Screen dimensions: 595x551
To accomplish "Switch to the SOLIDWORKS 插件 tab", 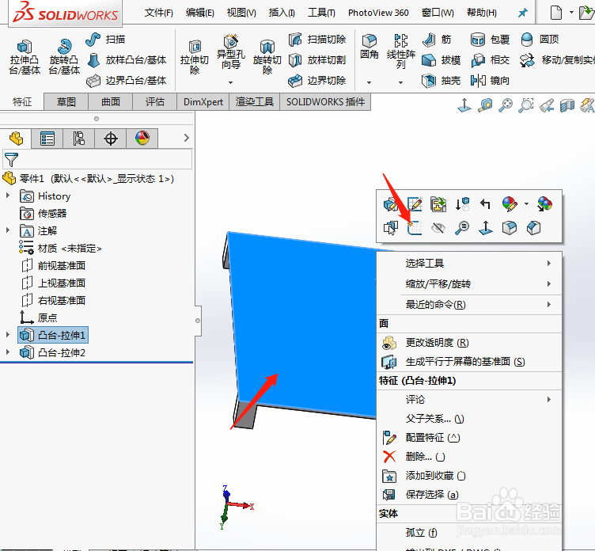I will point(325,102).
